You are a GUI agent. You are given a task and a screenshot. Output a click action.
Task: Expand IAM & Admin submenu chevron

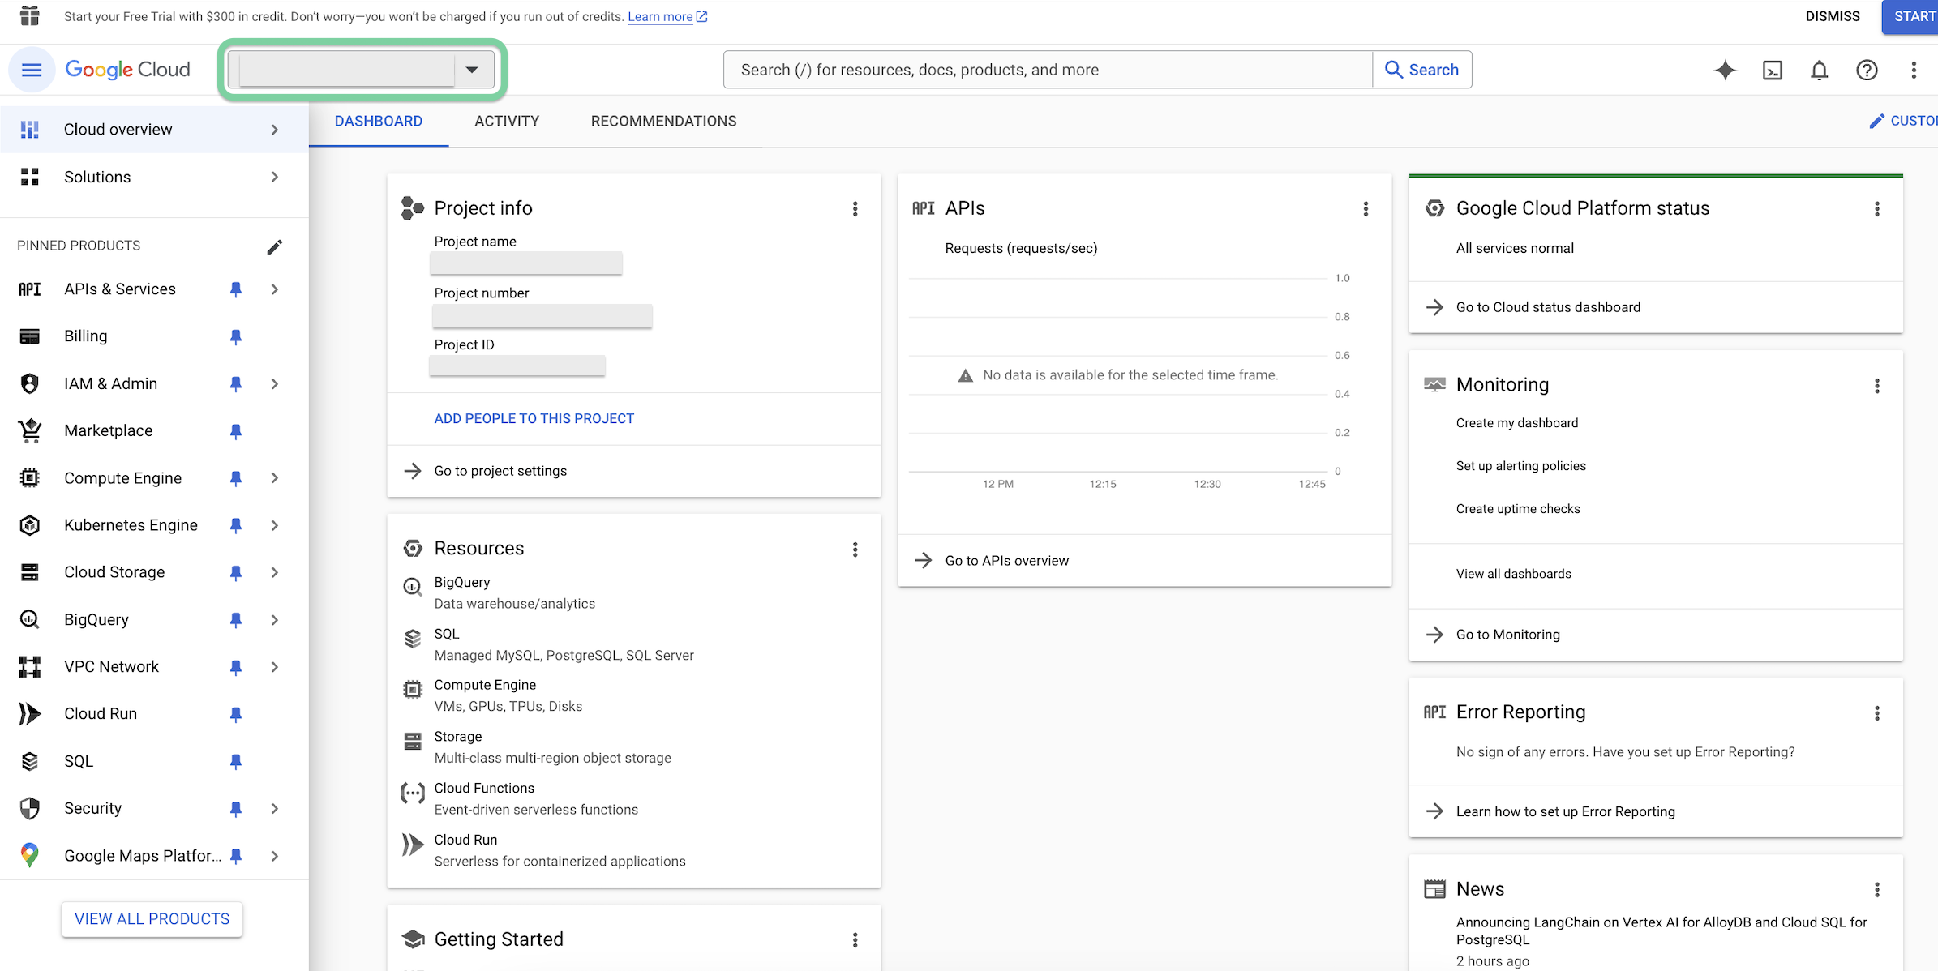[x=275, y=384]
